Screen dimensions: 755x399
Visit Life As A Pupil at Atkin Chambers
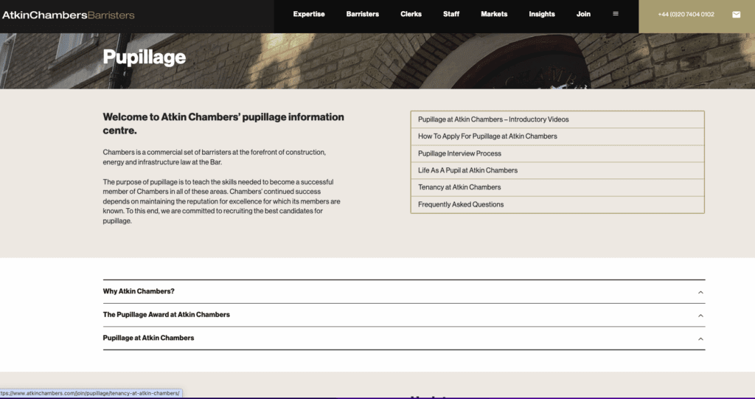tap(467, 170)
